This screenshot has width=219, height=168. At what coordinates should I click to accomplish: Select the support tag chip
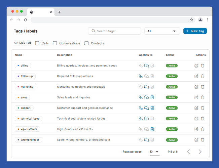pos(24,108)
